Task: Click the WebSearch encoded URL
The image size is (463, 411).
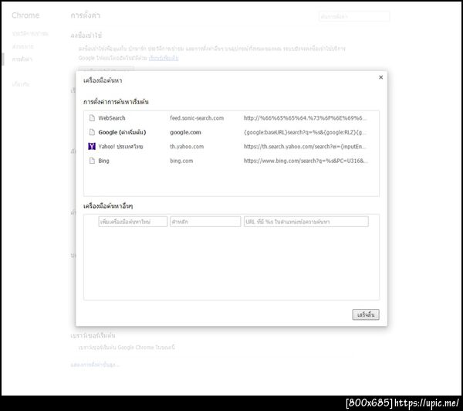Action: [306, 118]
